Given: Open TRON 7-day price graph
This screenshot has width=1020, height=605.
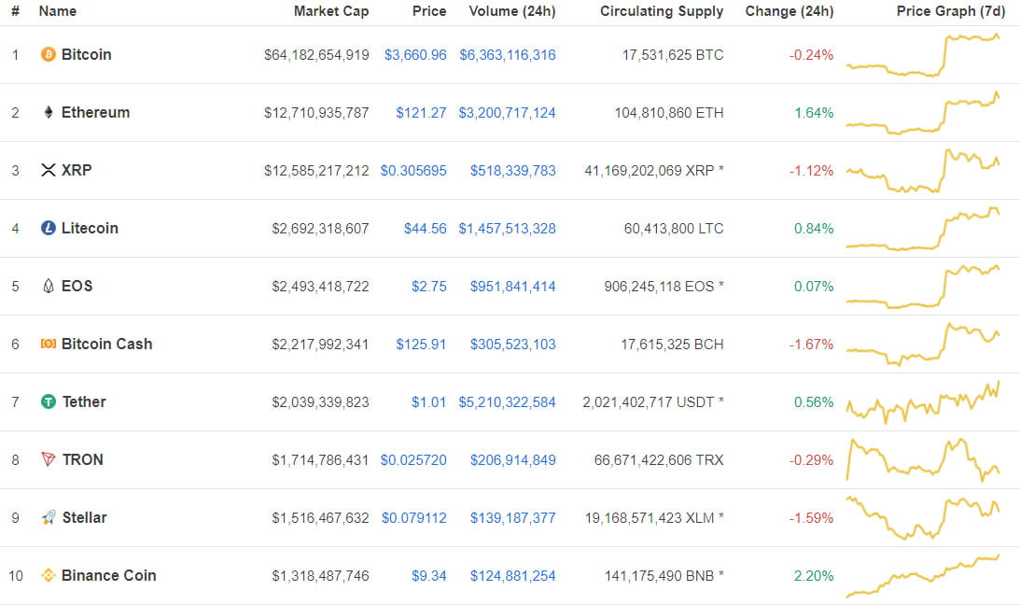Looking at the screenshot, I should [x=923, y=460].
